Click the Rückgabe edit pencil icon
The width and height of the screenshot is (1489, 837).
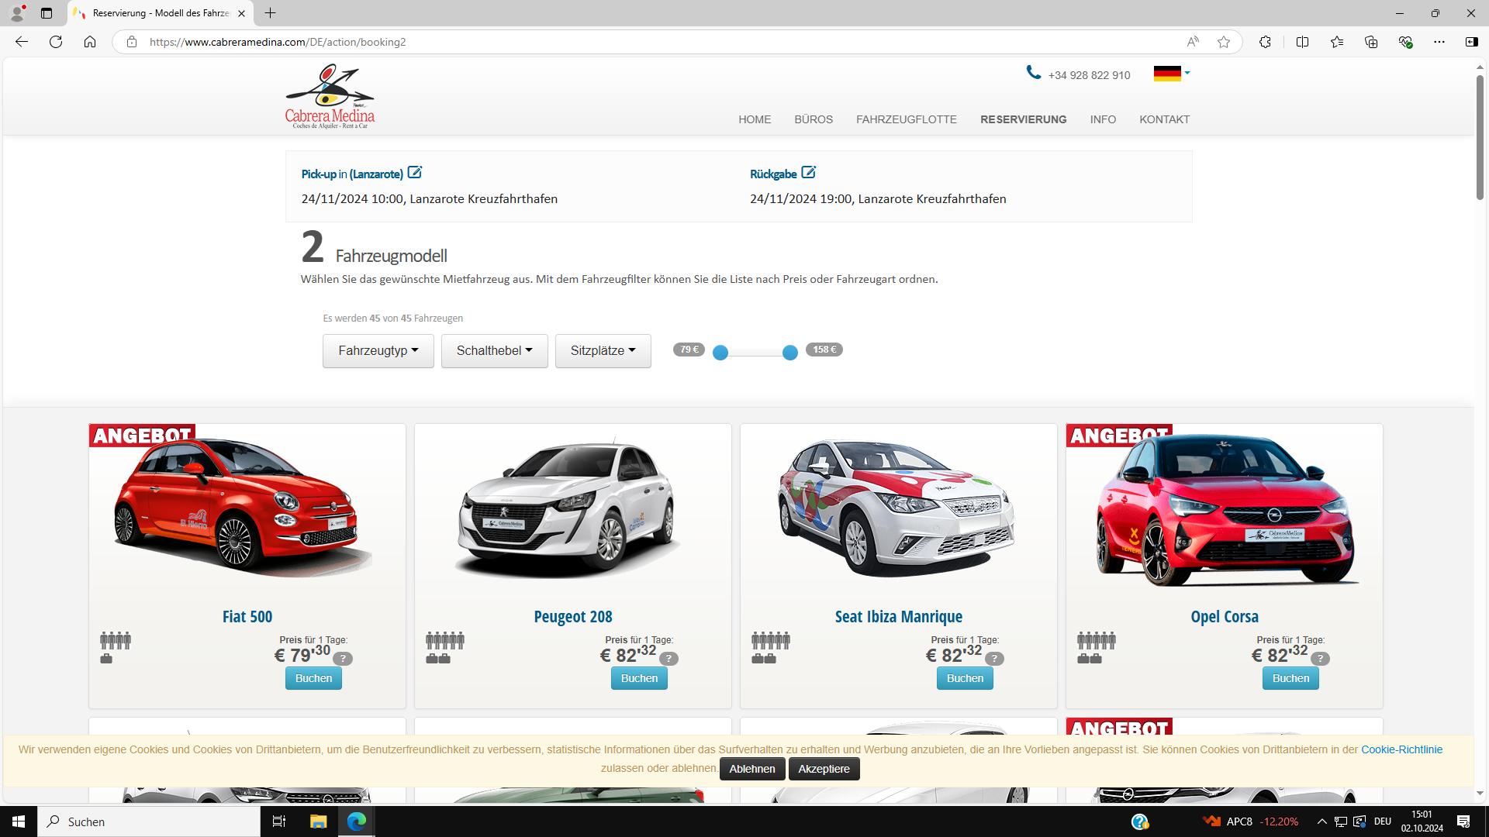pos(808,172)
